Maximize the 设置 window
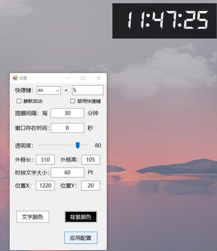 (x=83, y=78)
